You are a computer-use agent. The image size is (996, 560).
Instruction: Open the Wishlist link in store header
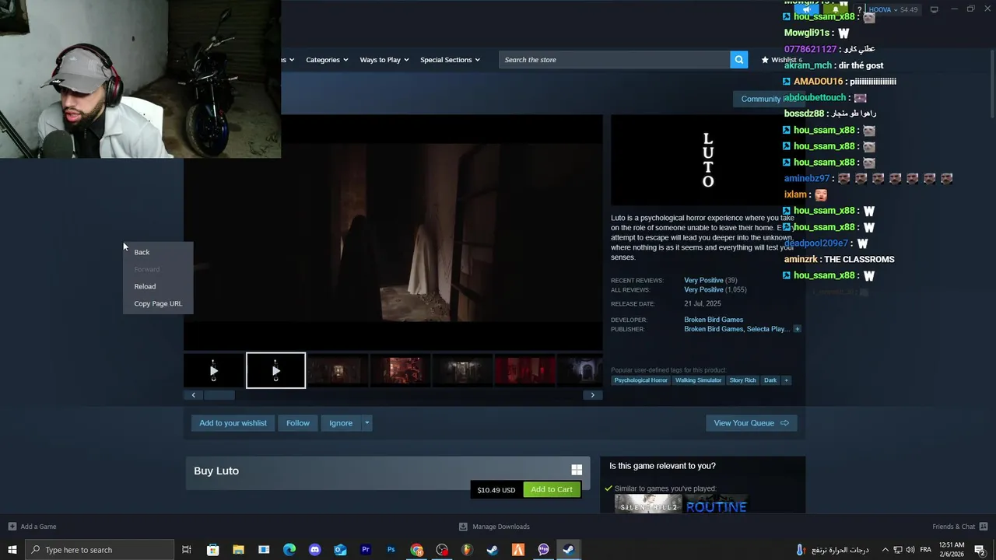point(781,60)
